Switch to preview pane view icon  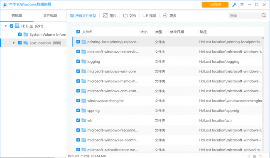[260, 156]
